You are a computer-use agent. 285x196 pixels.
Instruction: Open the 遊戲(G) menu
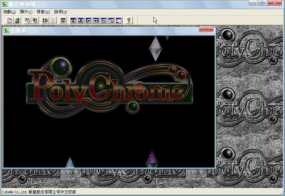click(9, 12)
